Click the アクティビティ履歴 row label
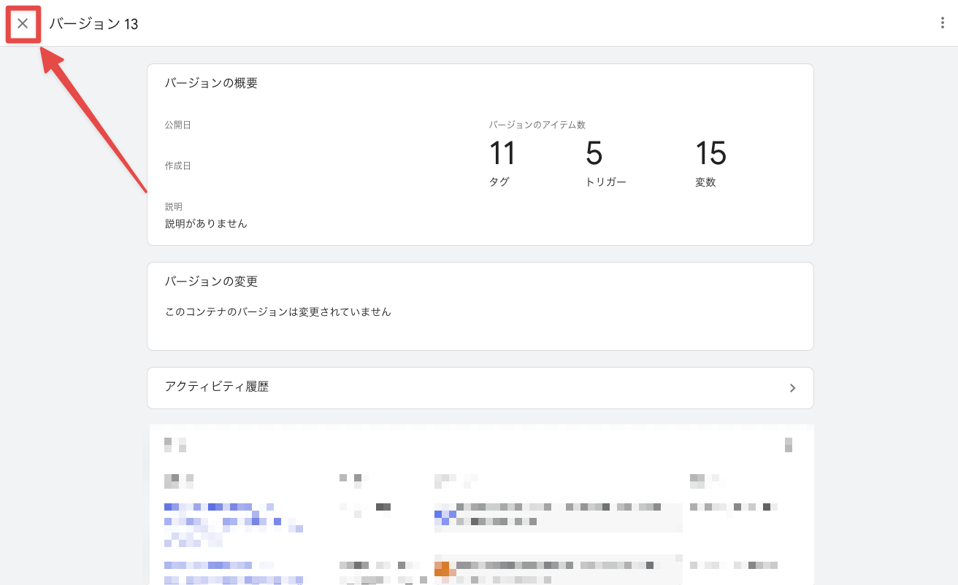Image resolution: width=958 pixels, height=585 pixels. [x=217, y=387]
